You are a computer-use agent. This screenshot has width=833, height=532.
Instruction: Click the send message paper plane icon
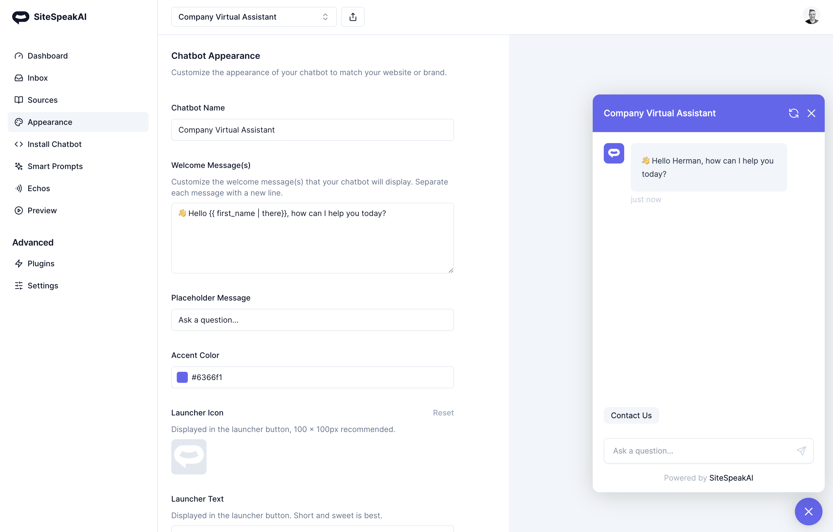coord(801,451)
